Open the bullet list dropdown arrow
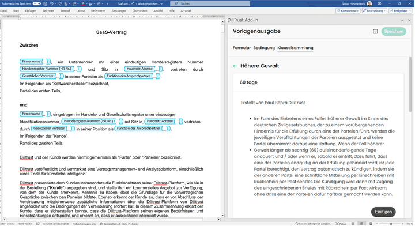Screen dimensions: 415x226 coord(78,3)
